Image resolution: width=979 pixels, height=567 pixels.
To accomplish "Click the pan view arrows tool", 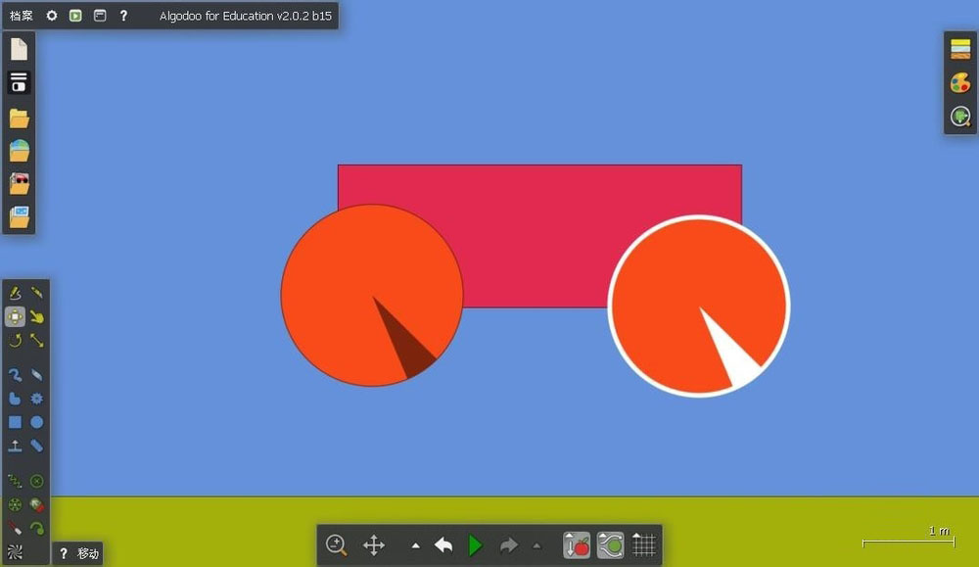I will [373, 545].
